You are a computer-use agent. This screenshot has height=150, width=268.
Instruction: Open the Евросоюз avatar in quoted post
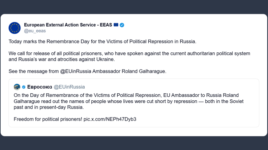pos(17,87)
